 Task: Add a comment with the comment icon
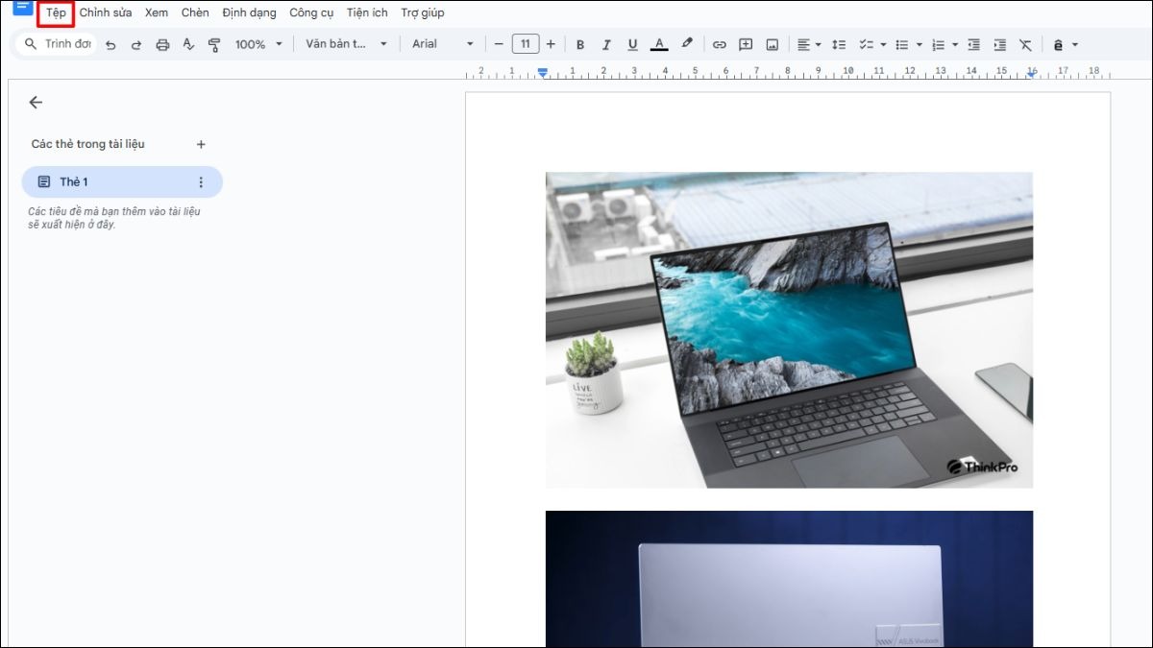pyautogui.click(x=746, y=44)
